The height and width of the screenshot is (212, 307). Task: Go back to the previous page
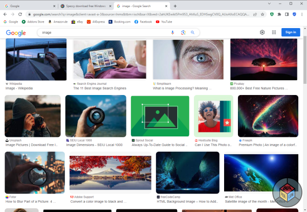[x=5, y=14]
